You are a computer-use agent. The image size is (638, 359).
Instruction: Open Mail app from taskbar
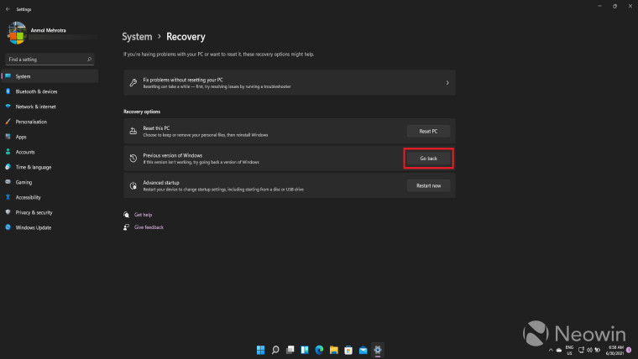click(363, 350)
